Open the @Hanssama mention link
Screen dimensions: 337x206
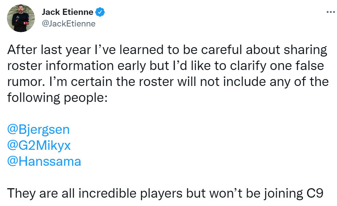coord(44,161)
